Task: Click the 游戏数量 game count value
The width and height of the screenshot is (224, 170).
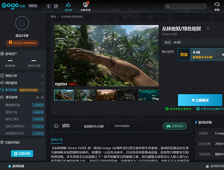Action: (x=10, y=60)
